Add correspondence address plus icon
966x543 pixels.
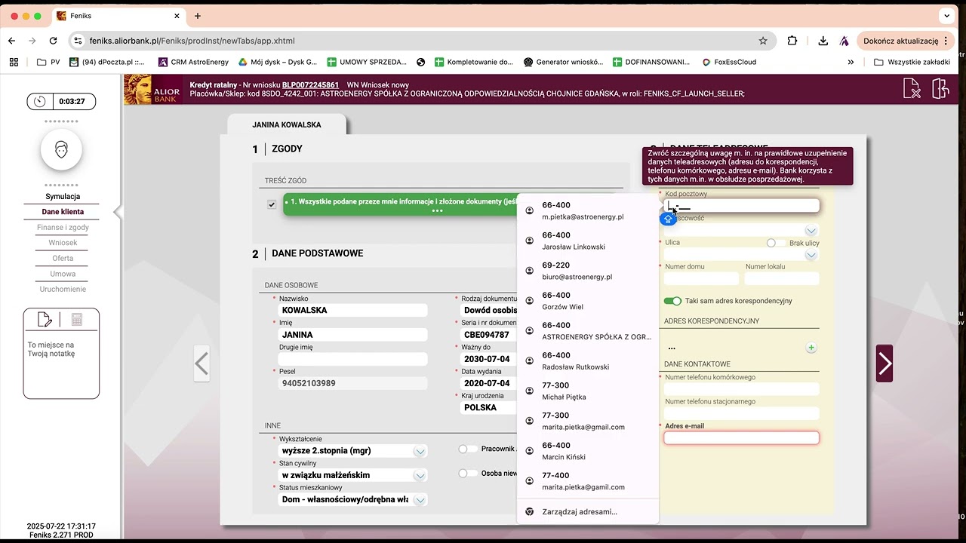point(811,348)
